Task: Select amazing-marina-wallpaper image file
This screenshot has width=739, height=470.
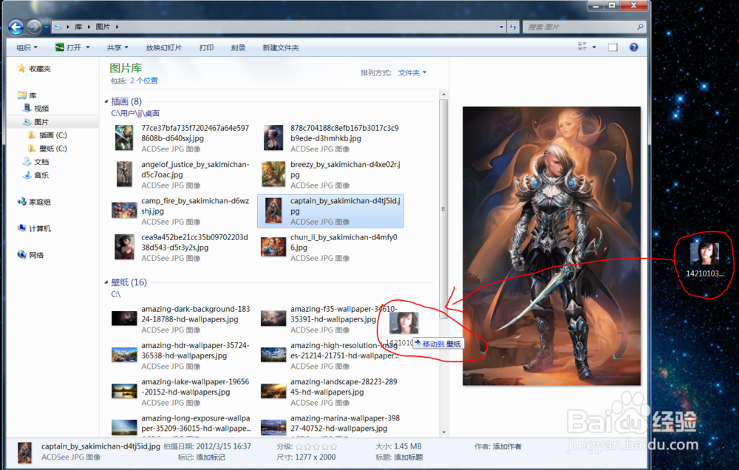Action: tap(331, 424)
